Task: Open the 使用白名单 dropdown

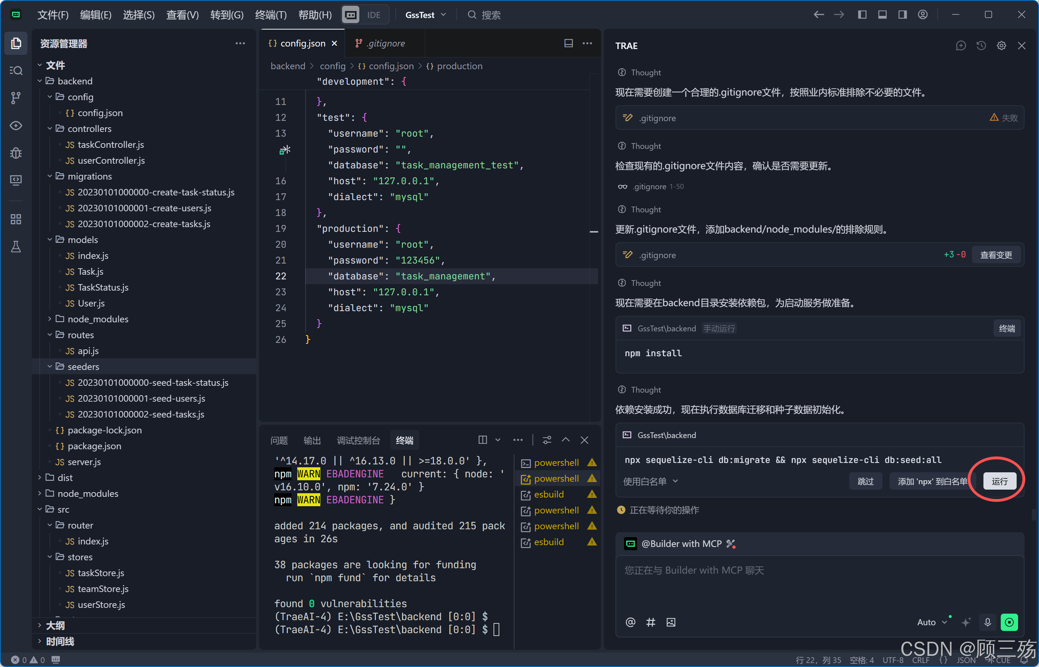Action: (650, 481)
